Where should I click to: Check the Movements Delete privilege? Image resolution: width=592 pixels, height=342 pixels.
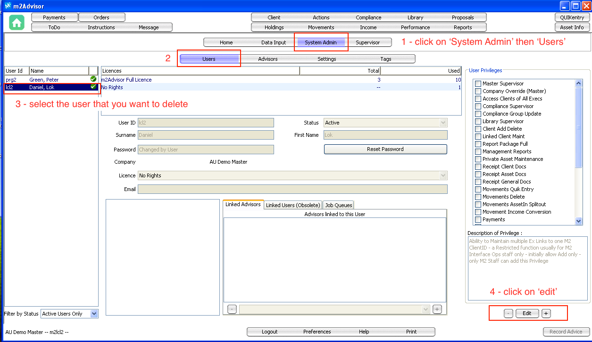click(478, 197)
